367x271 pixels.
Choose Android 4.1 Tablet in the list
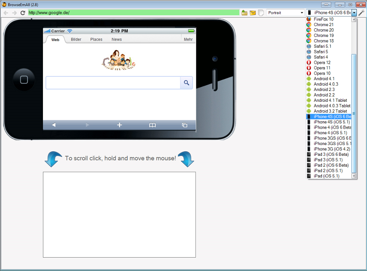tap(330, 100)
